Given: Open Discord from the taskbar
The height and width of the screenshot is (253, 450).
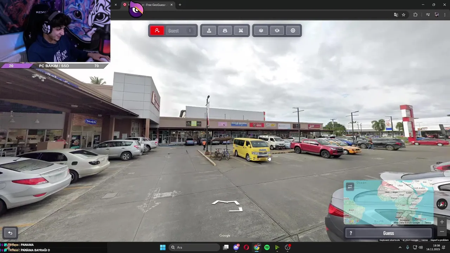Looking at the screenshot, I should [236, 247].
